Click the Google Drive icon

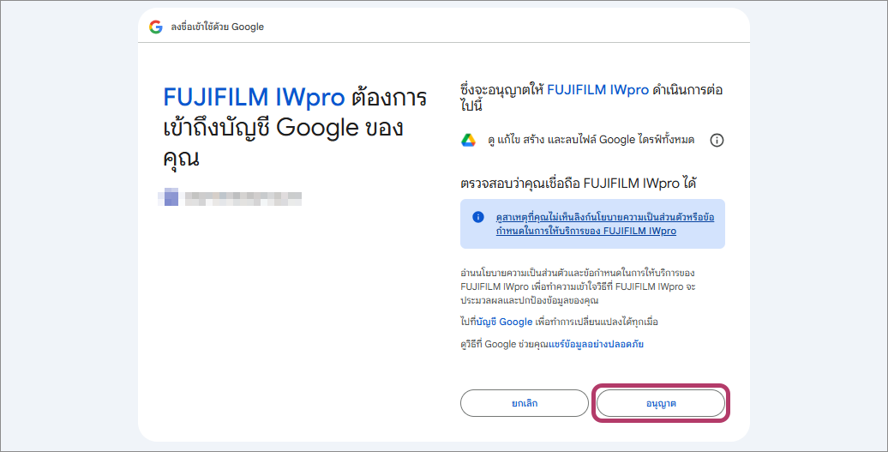(468, 140)
